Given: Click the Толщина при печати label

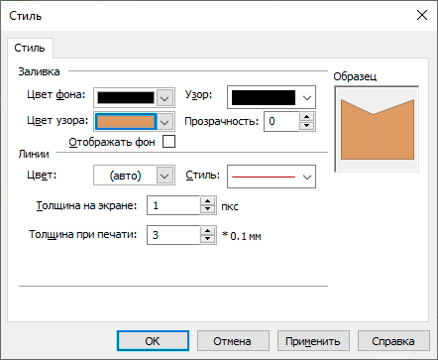Looking at the screenshot, I should coord(83,234).
